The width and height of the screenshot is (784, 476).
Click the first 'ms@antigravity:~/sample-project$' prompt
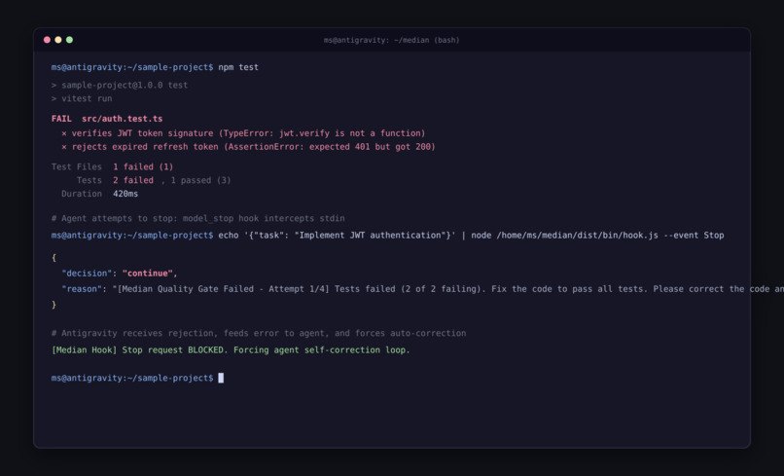(x=132, y=67)
